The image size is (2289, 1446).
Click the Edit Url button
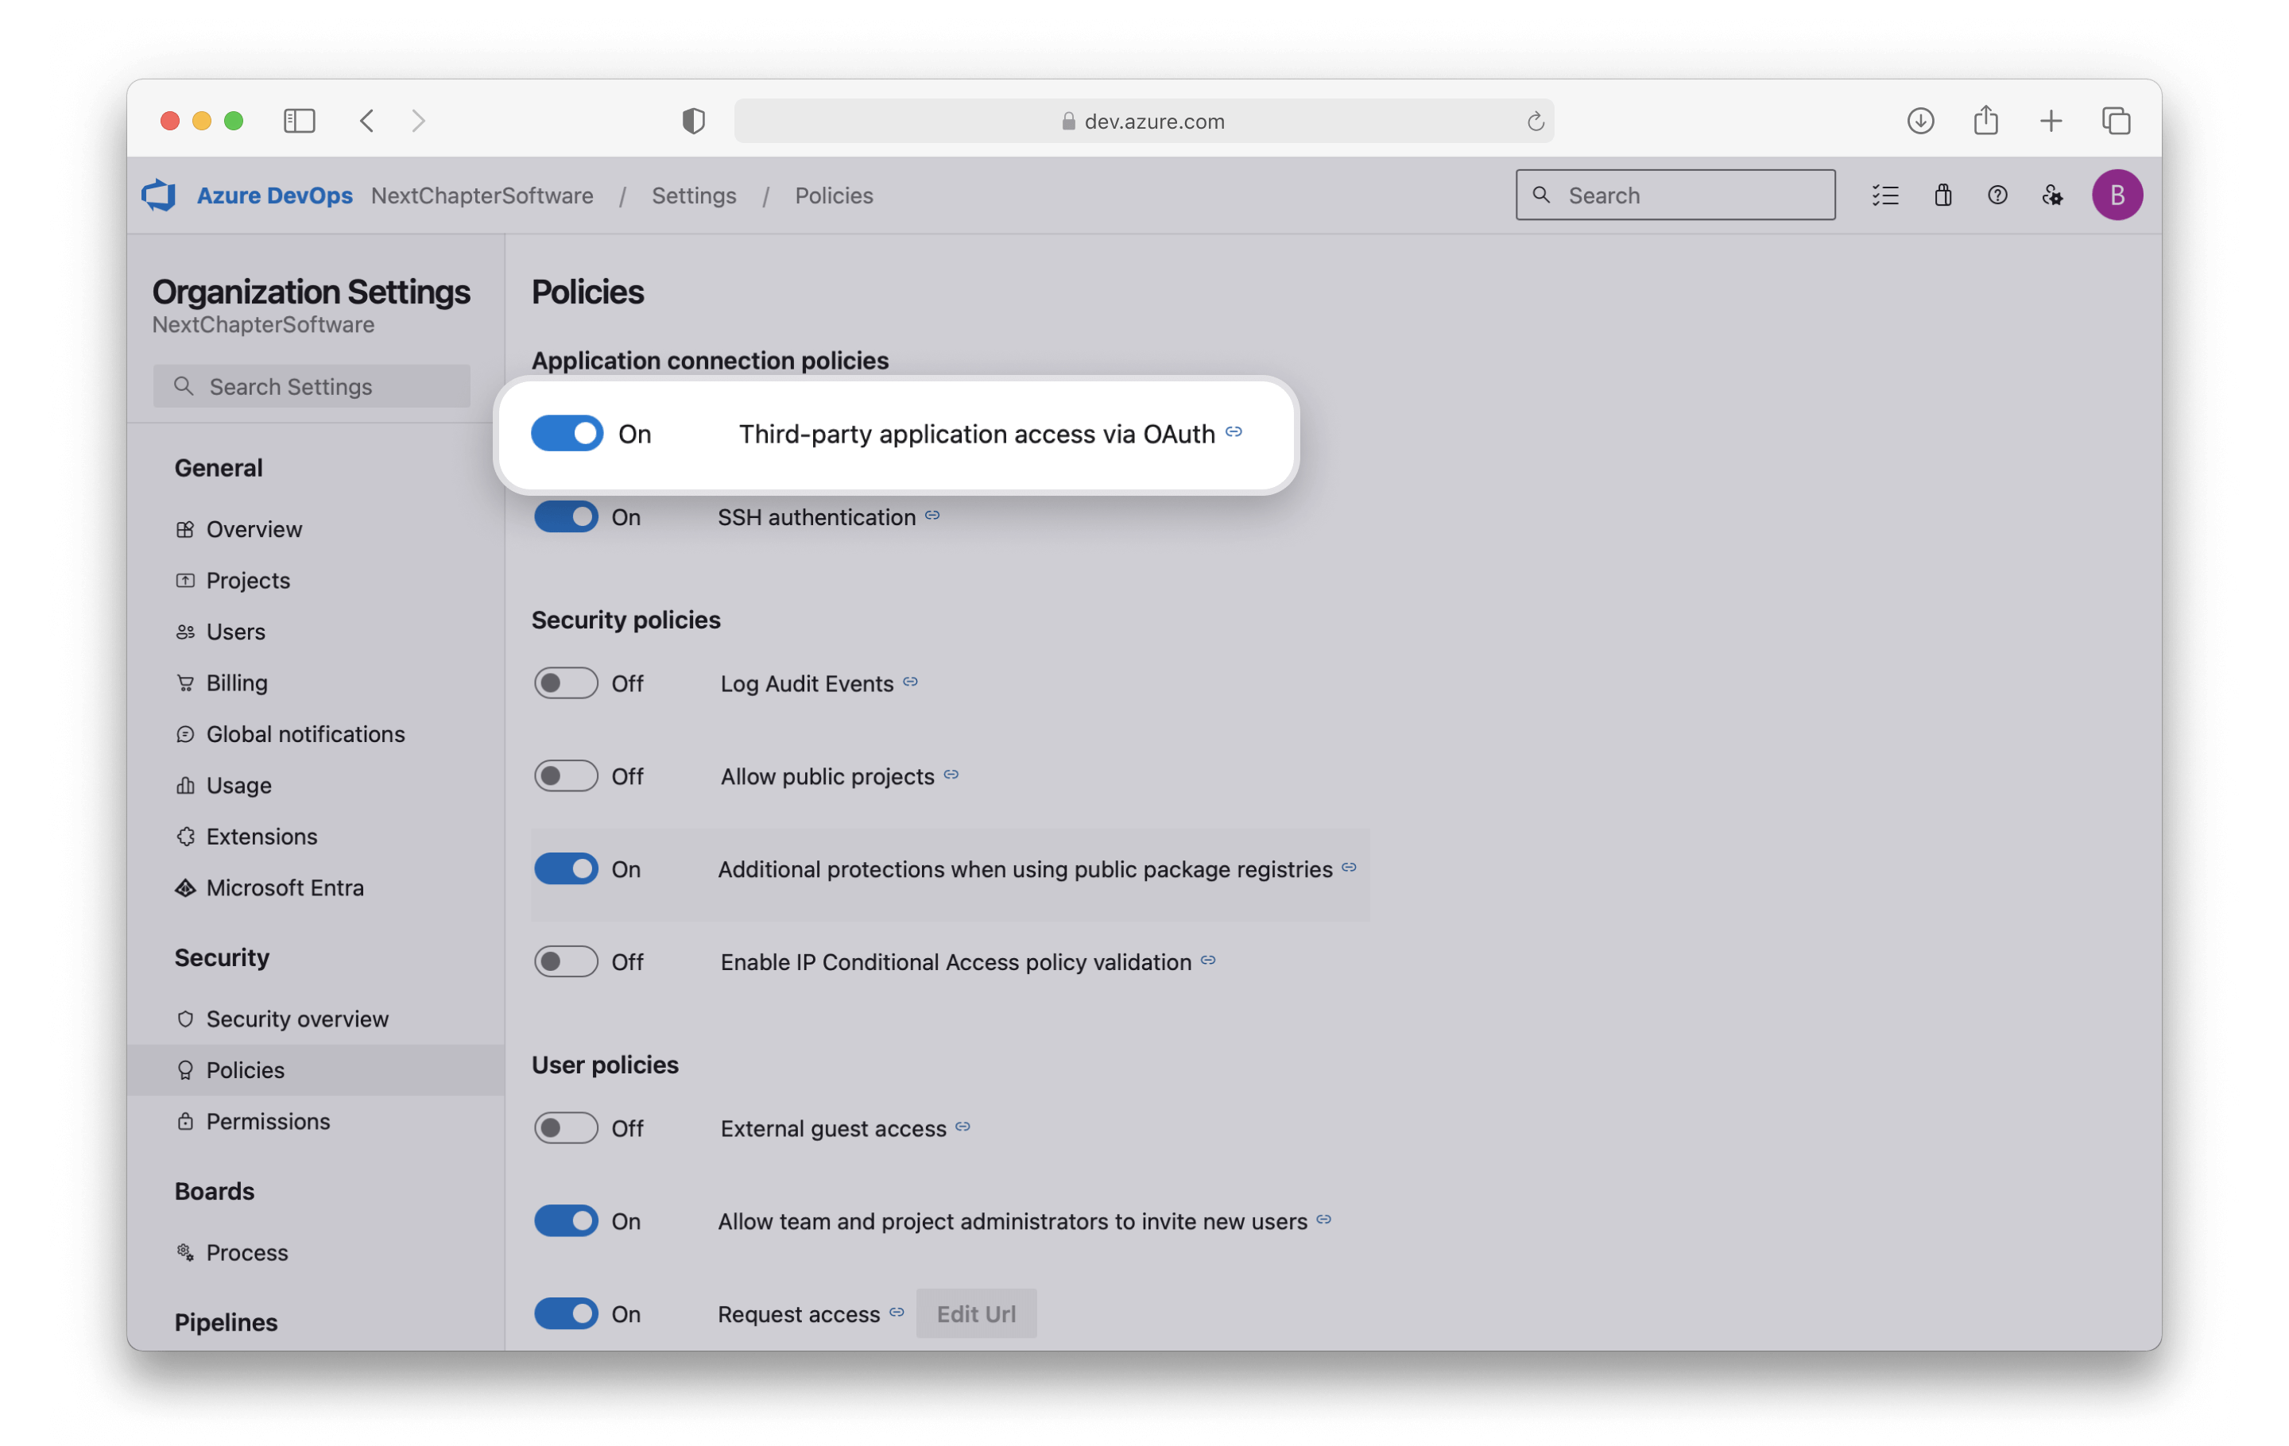coord(976,1314)
